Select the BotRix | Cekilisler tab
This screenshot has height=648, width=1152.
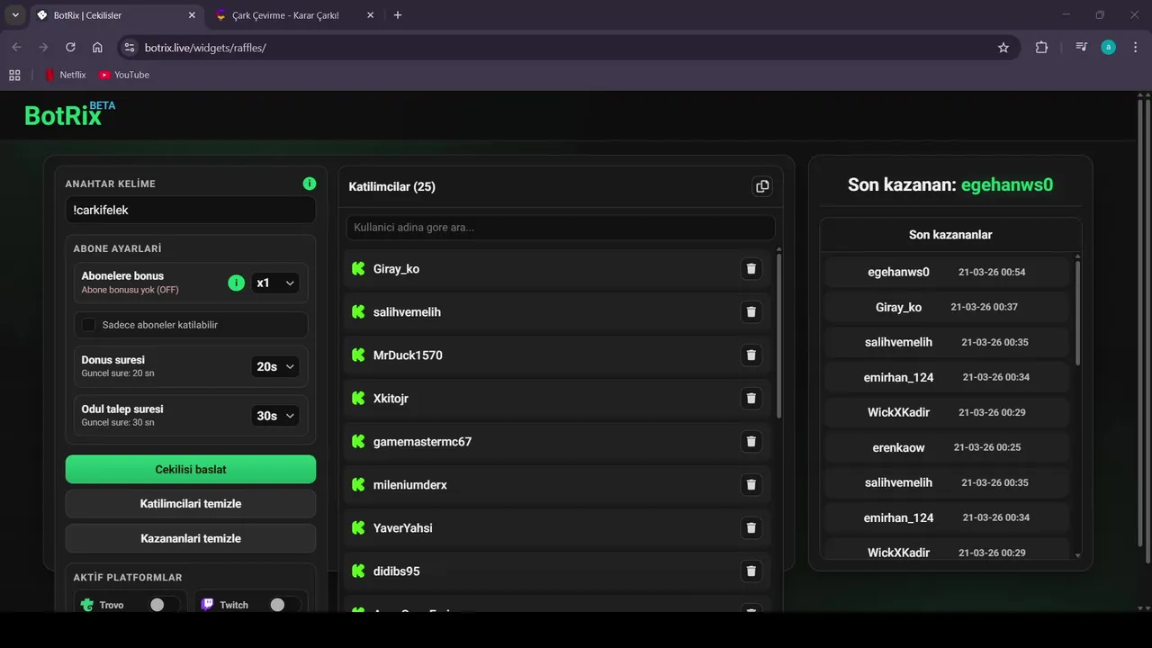click(116, 15)
